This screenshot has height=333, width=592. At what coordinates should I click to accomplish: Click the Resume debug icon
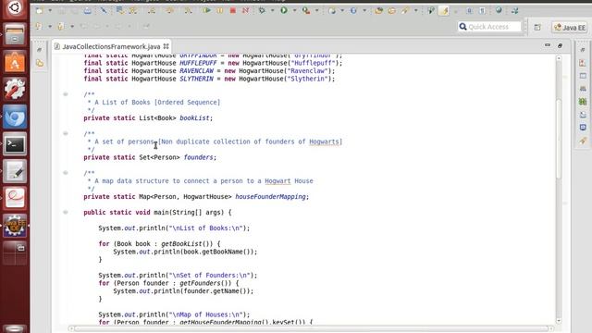(207, 10)
